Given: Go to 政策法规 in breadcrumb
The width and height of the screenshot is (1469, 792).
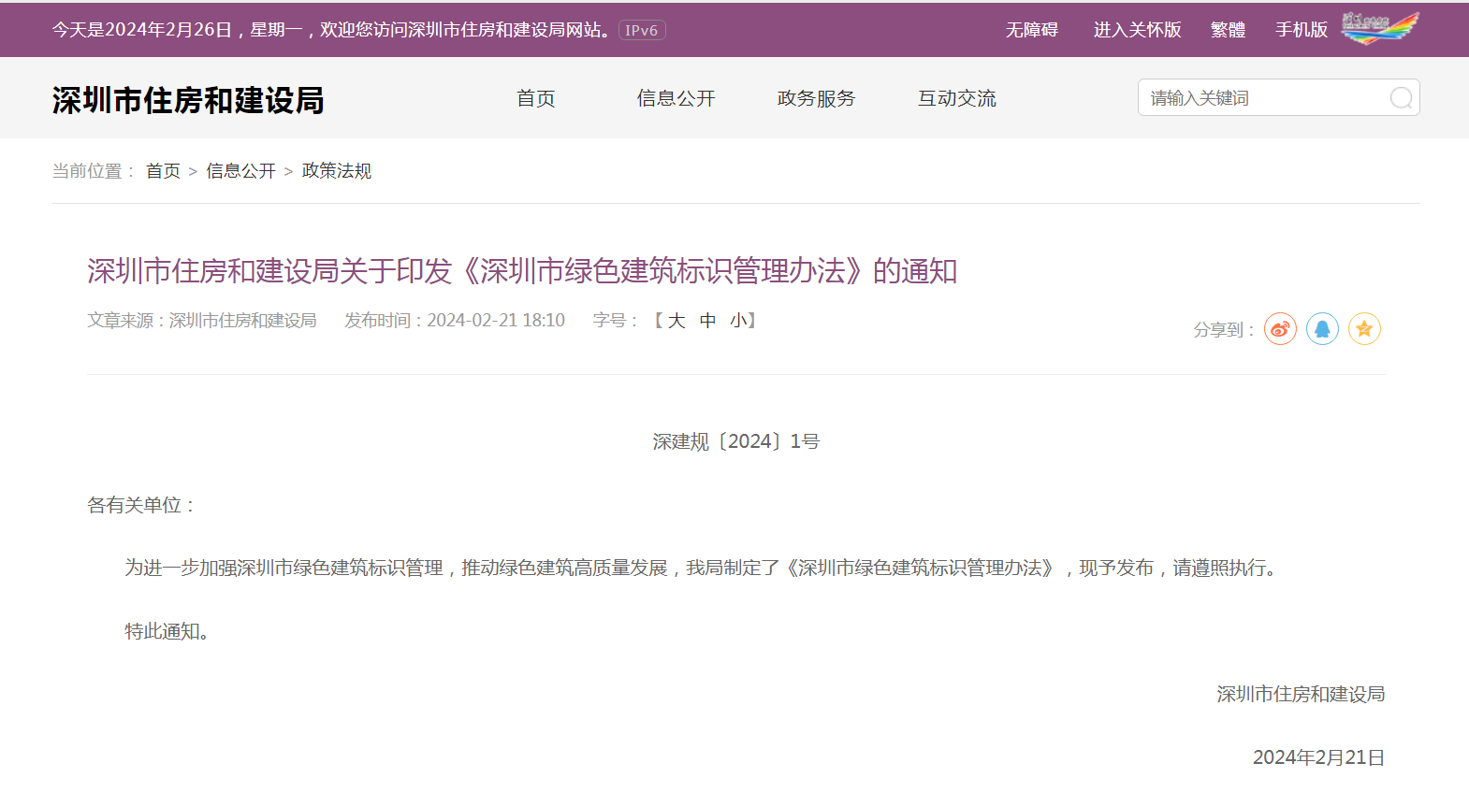Looking at the screenshot, I should pos(337,171).
